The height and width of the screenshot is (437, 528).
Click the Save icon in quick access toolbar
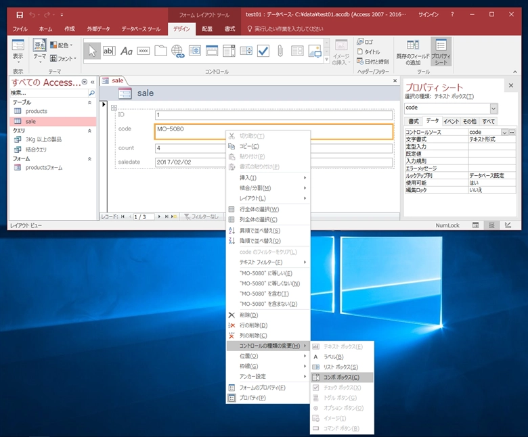coord(20,15)
